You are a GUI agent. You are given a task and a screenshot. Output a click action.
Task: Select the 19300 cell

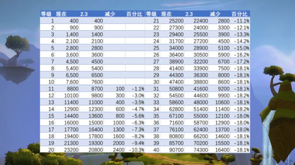point(96,143)
